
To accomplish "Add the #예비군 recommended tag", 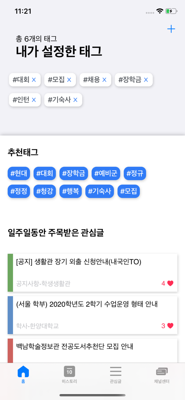I will point(106,173).
